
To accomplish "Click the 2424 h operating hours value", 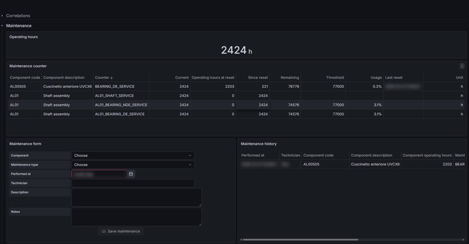I will [236, 50].
